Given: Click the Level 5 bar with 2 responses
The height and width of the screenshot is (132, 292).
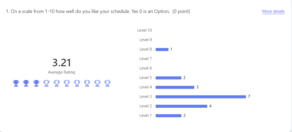Looking at the screenshot, I should click(x=168, y=78).
